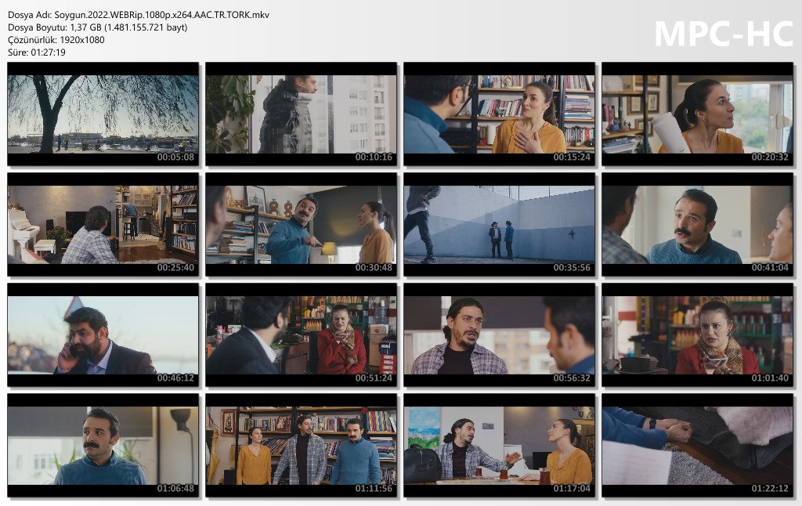This screenshot has width=802, height=506.
Task: Select the thumbnail stamped 01:22:12
Action: point(698,445)
